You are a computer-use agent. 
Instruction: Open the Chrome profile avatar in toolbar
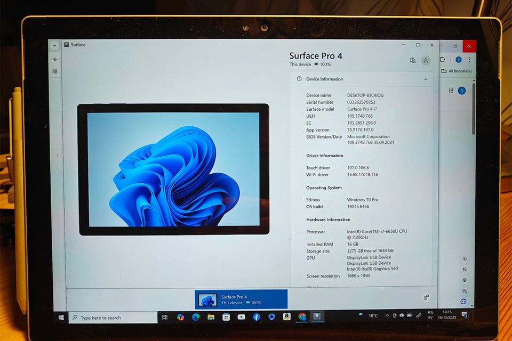pyautogui.click(x=459, y=60)
